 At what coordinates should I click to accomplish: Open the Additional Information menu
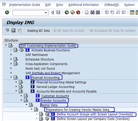point(84,5)
